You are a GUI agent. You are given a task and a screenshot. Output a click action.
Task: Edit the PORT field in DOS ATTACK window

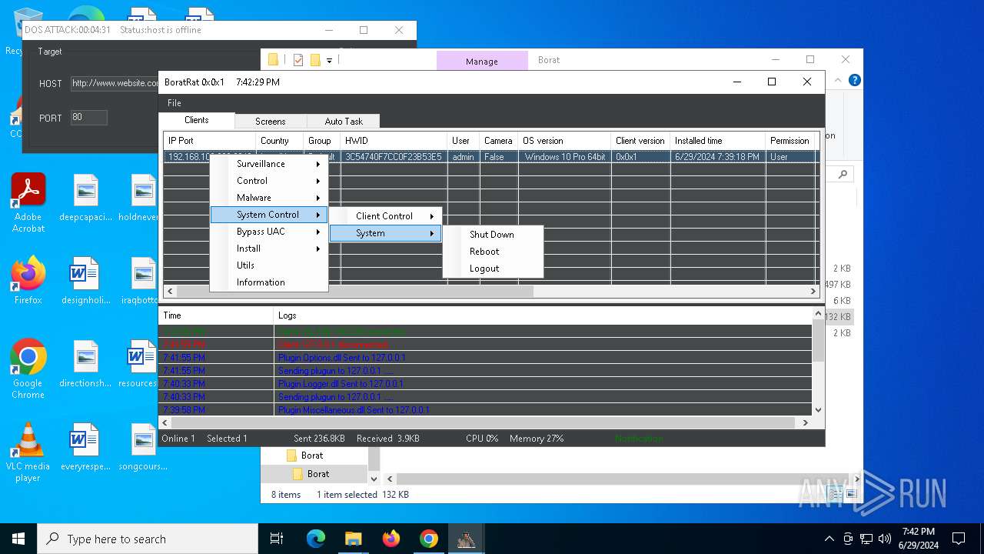pyautogui.click(x=88, y=118)
